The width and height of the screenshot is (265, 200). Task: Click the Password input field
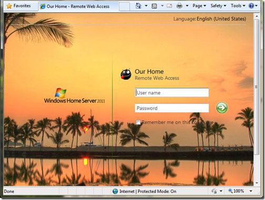(172, 108)
